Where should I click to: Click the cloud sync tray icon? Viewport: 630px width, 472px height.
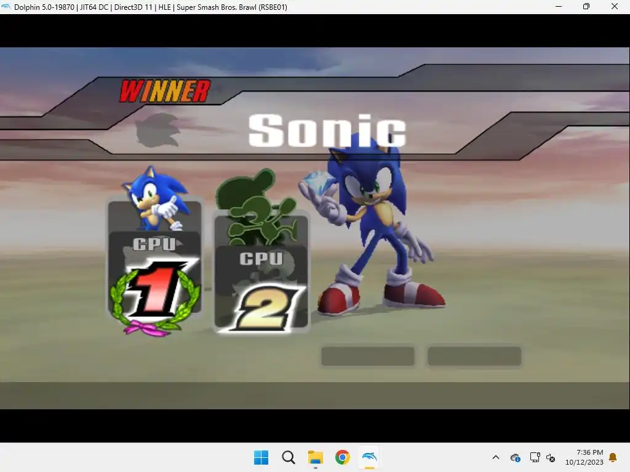[x=516, y=457]
